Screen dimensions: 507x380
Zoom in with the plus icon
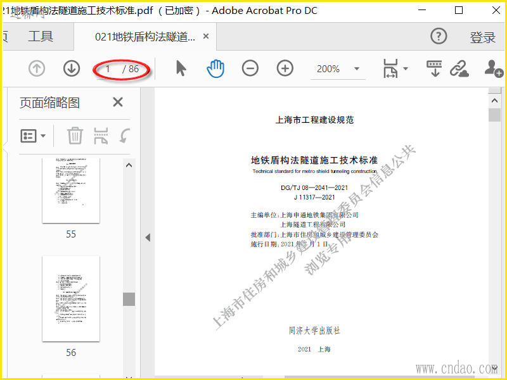285,68
